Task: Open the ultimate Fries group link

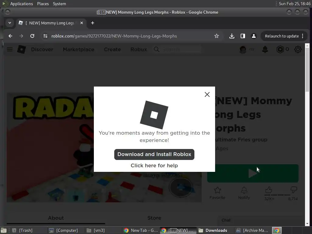Action: tap(242, 140)
